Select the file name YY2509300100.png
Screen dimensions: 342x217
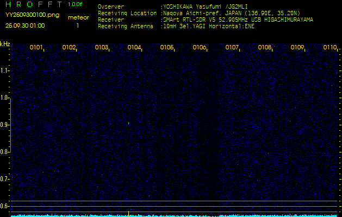tap(32, 15)
